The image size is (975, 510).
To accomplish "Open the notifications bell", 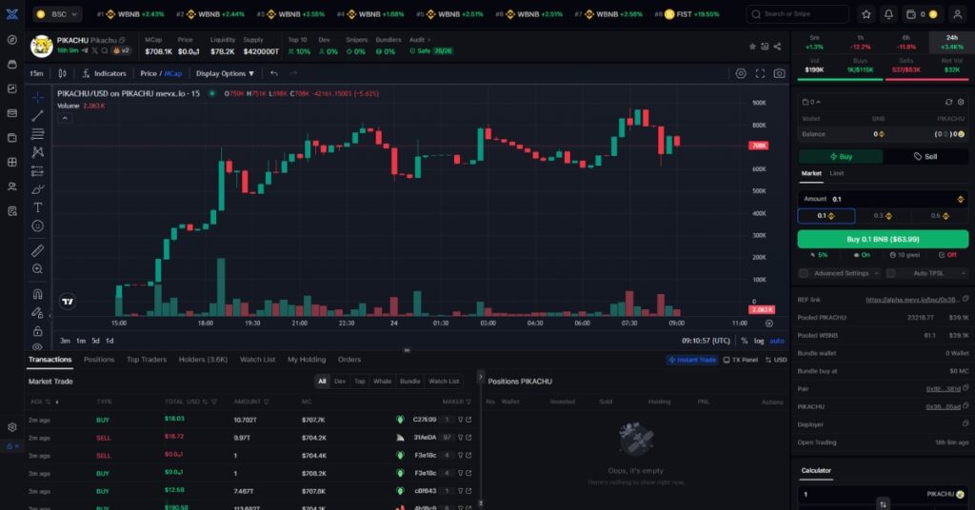I will click(x=888, y=13).
